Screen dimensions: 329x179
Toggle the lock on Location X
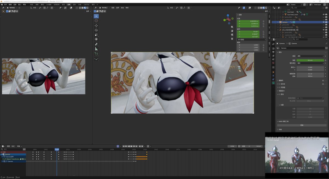coord(263,21)
